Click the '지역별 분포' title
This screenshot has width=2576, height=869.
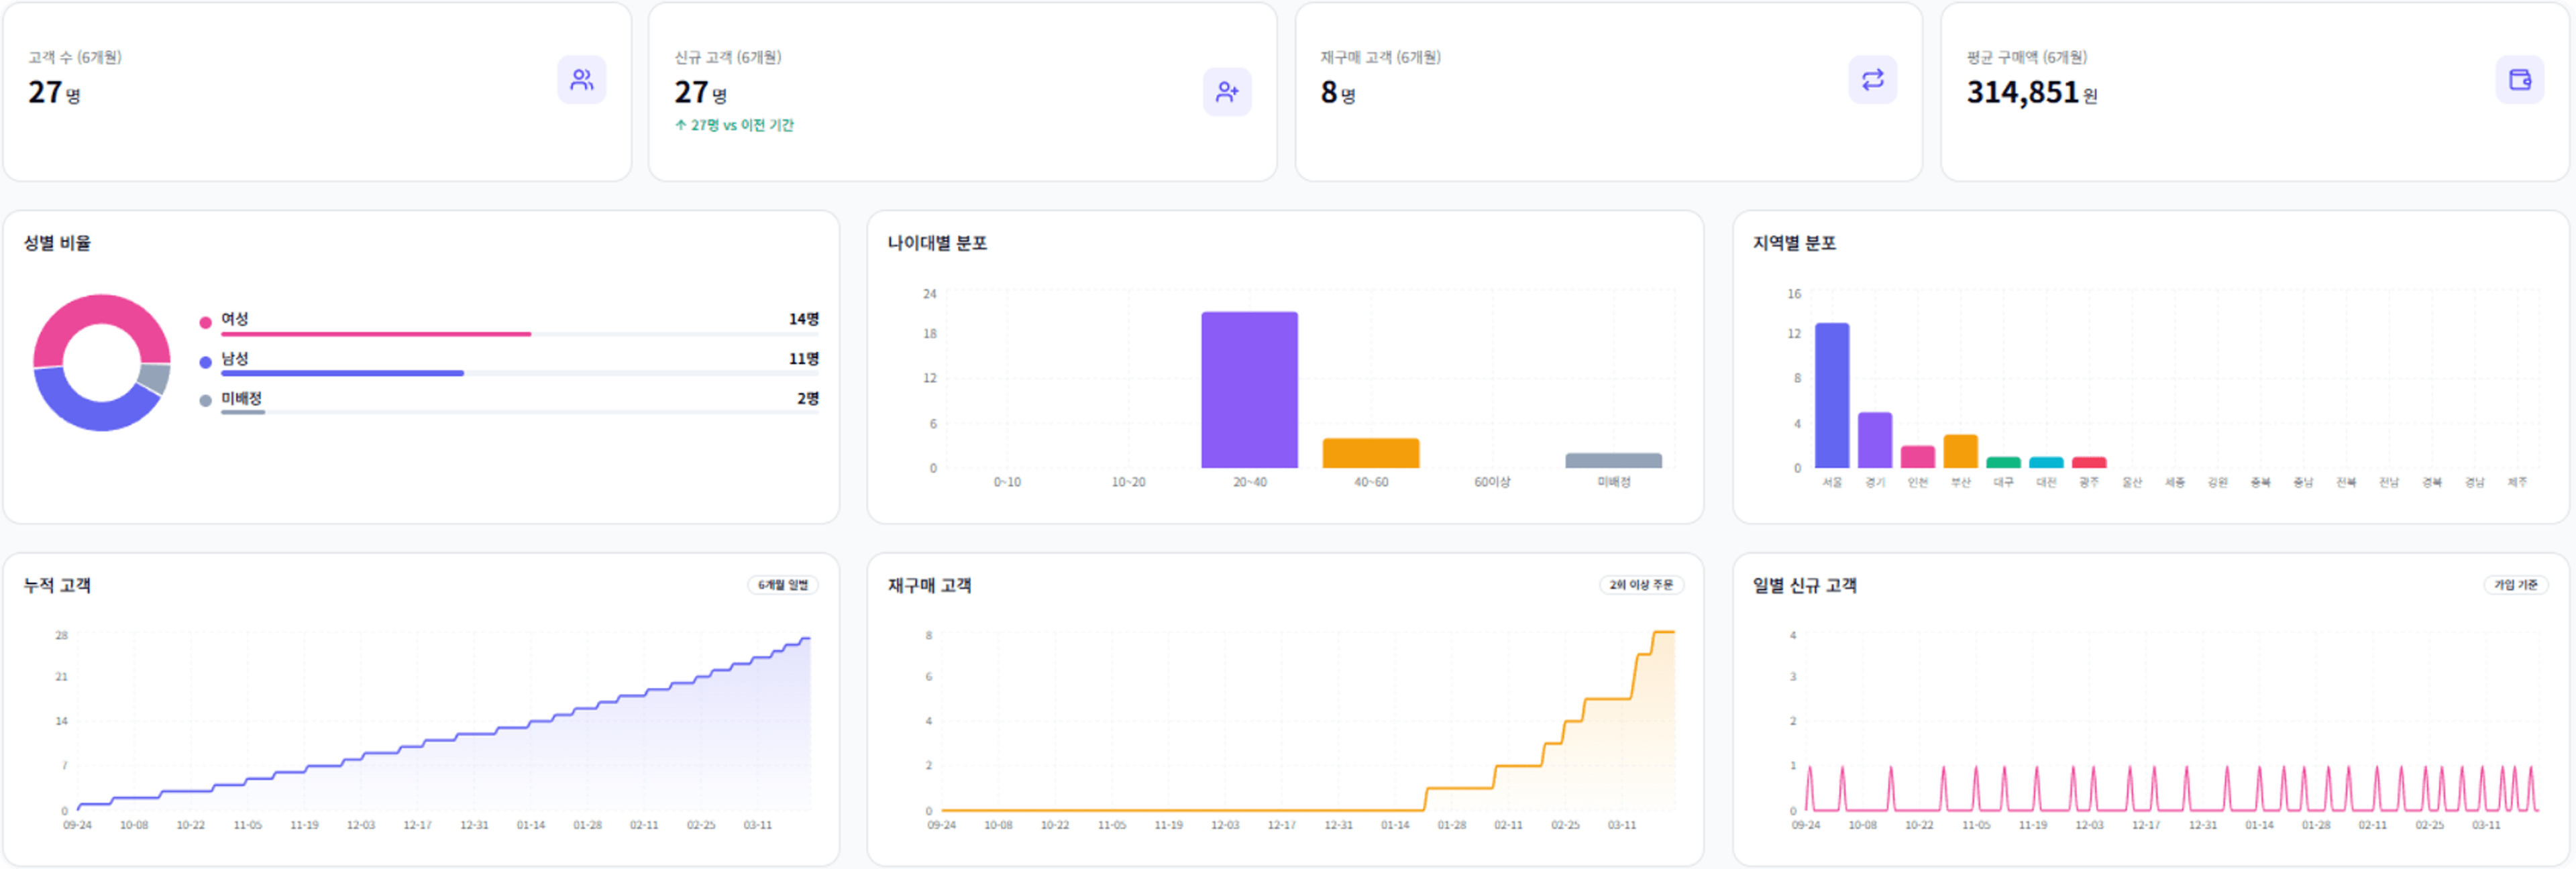[x=1794, y=243]
